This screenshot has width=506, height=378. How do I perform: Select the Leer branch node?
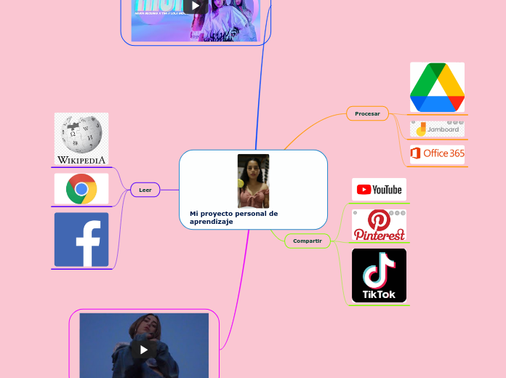point(145,190)
